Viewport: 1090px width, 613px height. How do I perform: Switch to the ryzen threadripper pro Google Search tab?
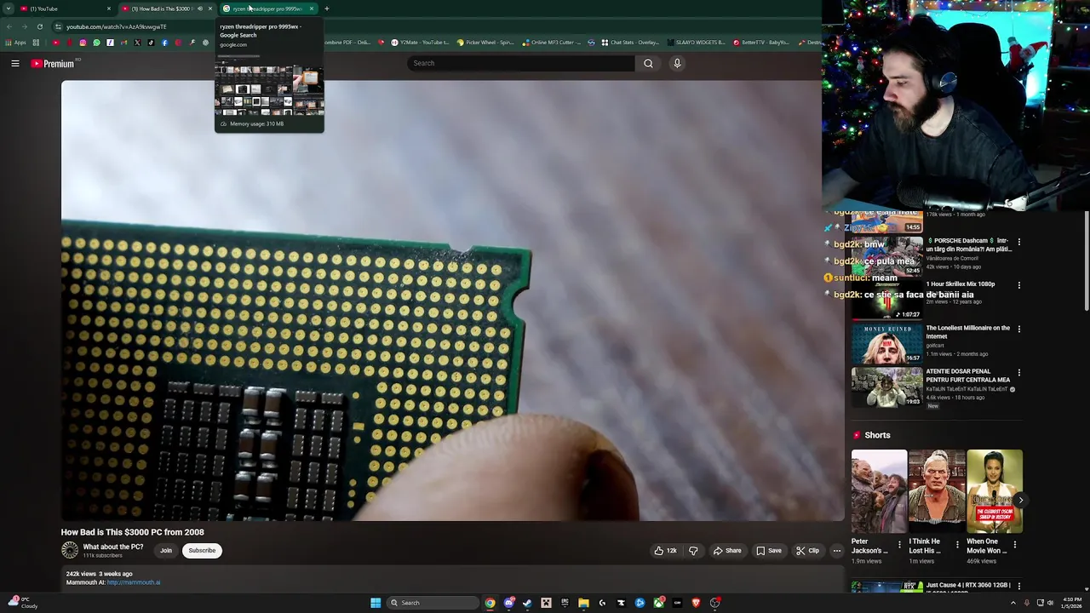pos(267,9)
